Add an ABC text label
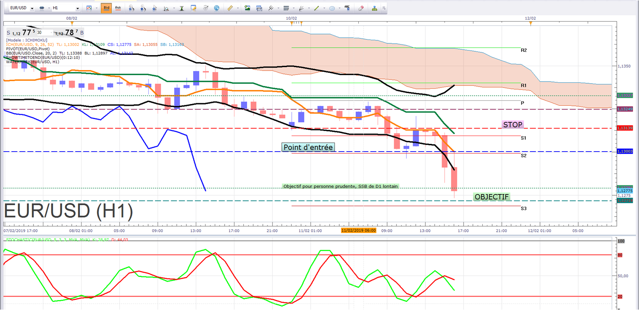This screenshot has width=639, height=310. pyautogui.click(x=347, y=8)
